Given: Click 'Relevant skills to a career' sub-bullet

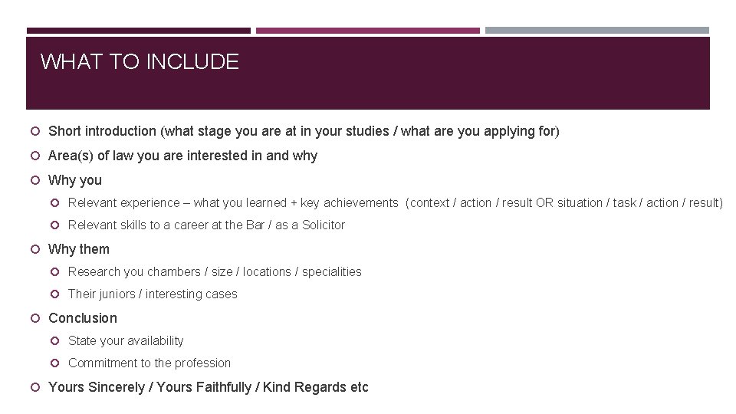Looking at the screenshot, I should [x=206, y=225].
